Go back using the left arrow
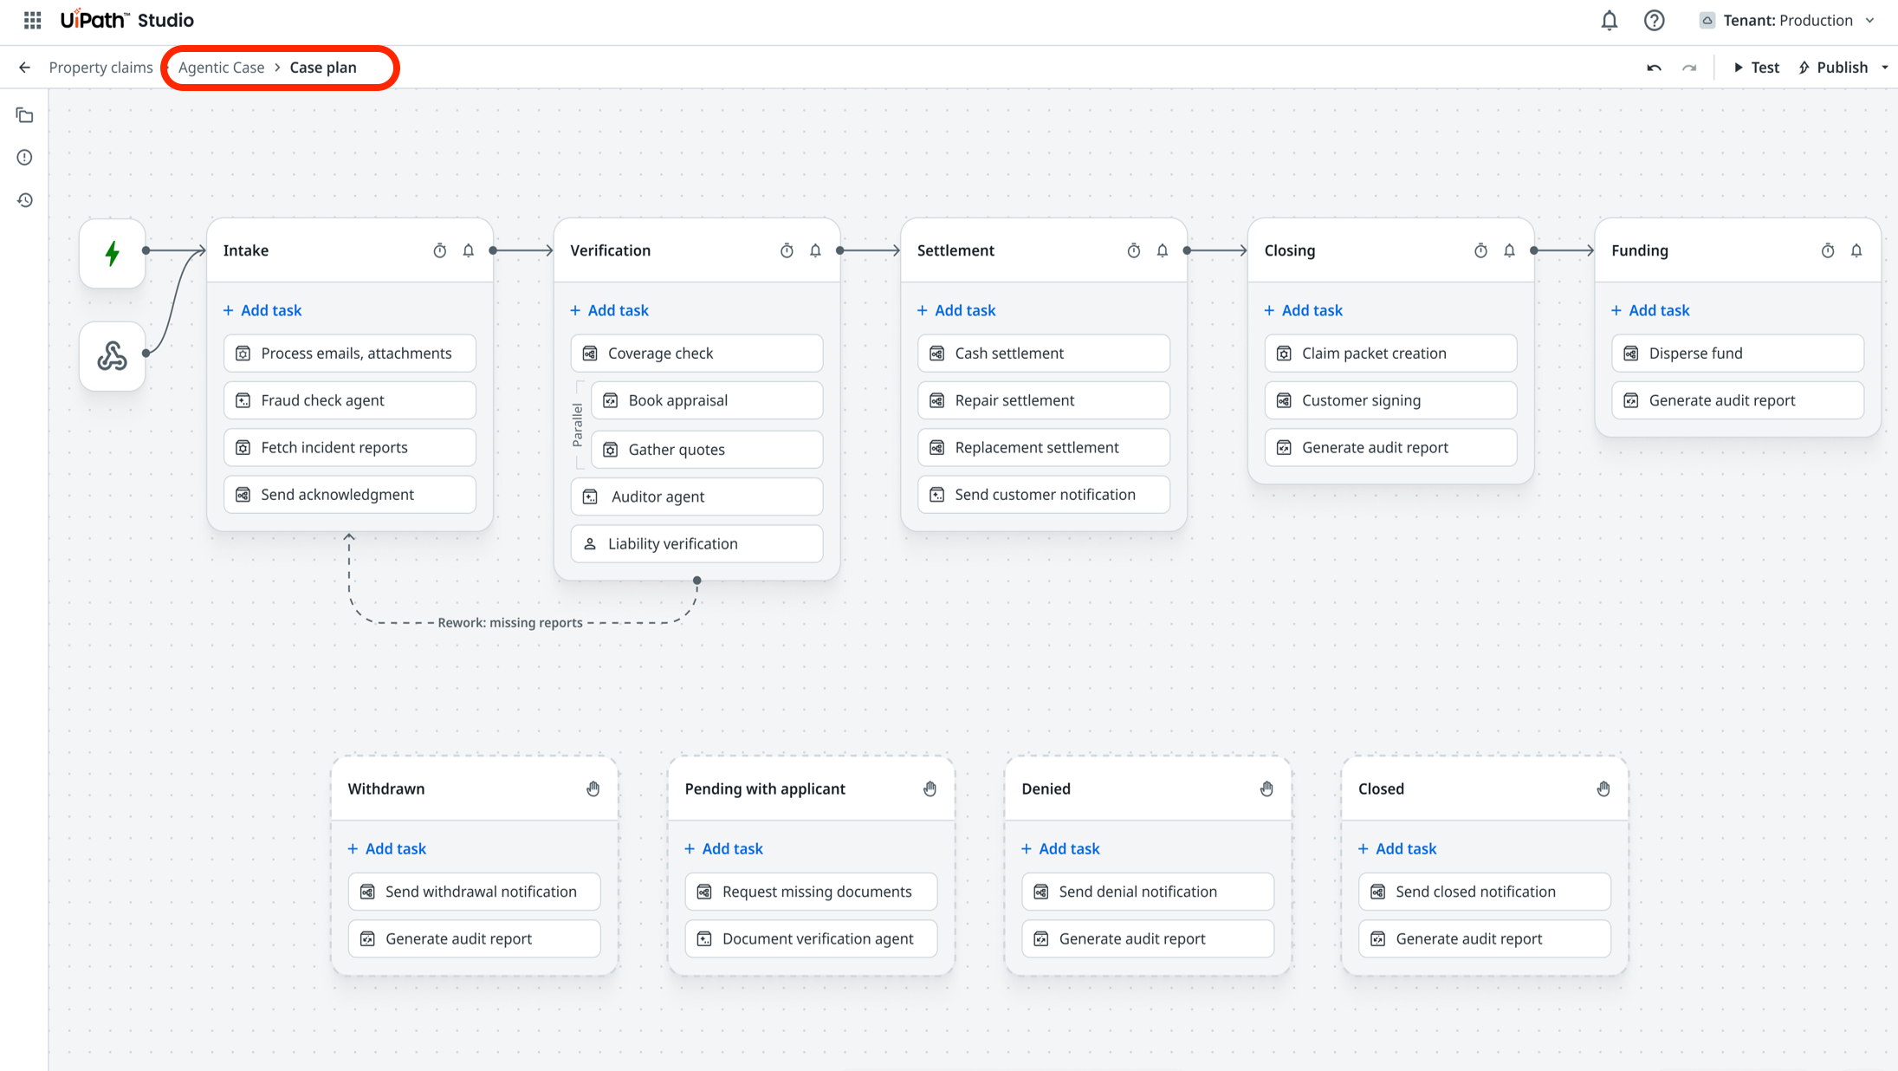 (24, 68)
